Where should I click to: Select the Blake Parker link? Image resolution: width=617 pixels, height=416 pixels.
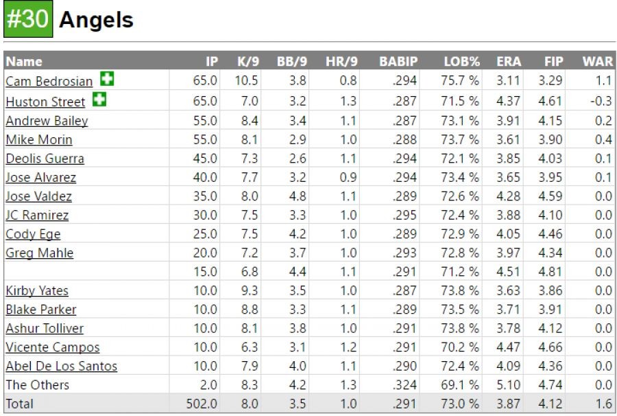(41, 310)
